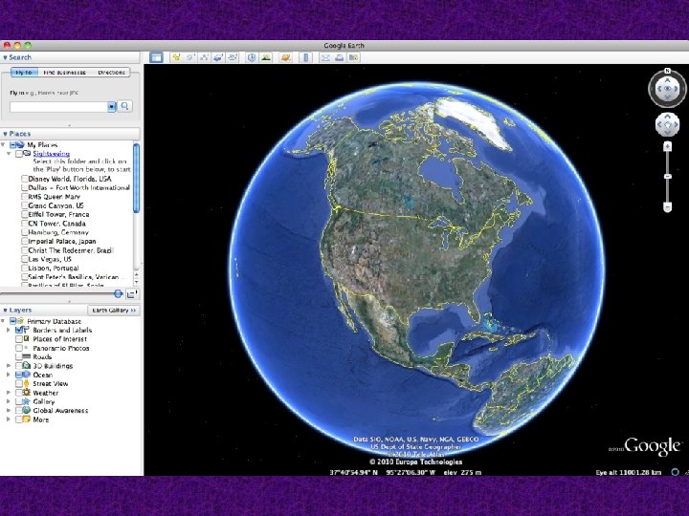
Task: Click the zoom slider handle
Action: 668,177
